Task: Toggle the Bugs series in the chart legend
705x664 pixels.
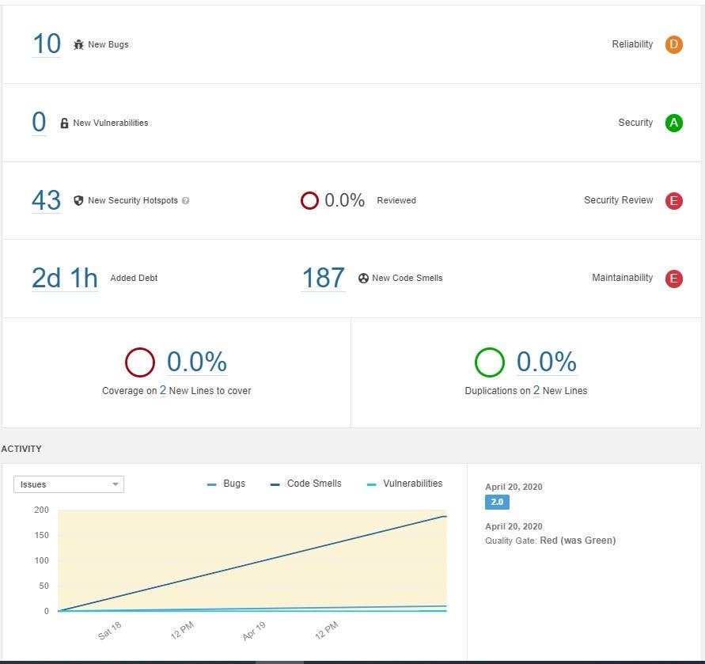Action: click(x=229, y=484)
